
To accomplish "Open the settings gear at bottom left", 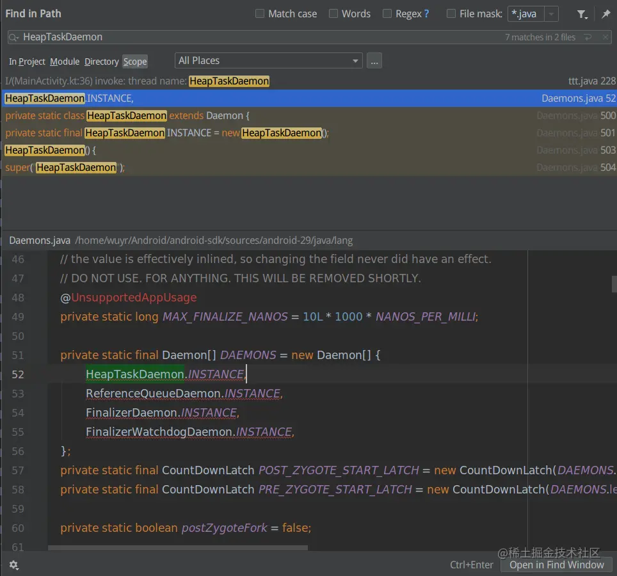I will click(x=13, y=565).
